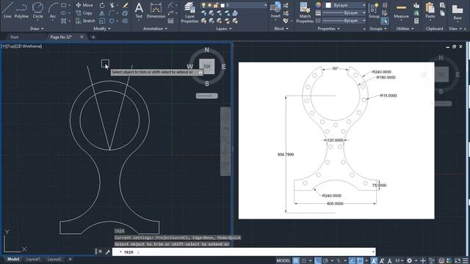Image resolution: width=470 pixels, height=264 pixels.
Task: Click the Base view tool
Action: [458, 12]
